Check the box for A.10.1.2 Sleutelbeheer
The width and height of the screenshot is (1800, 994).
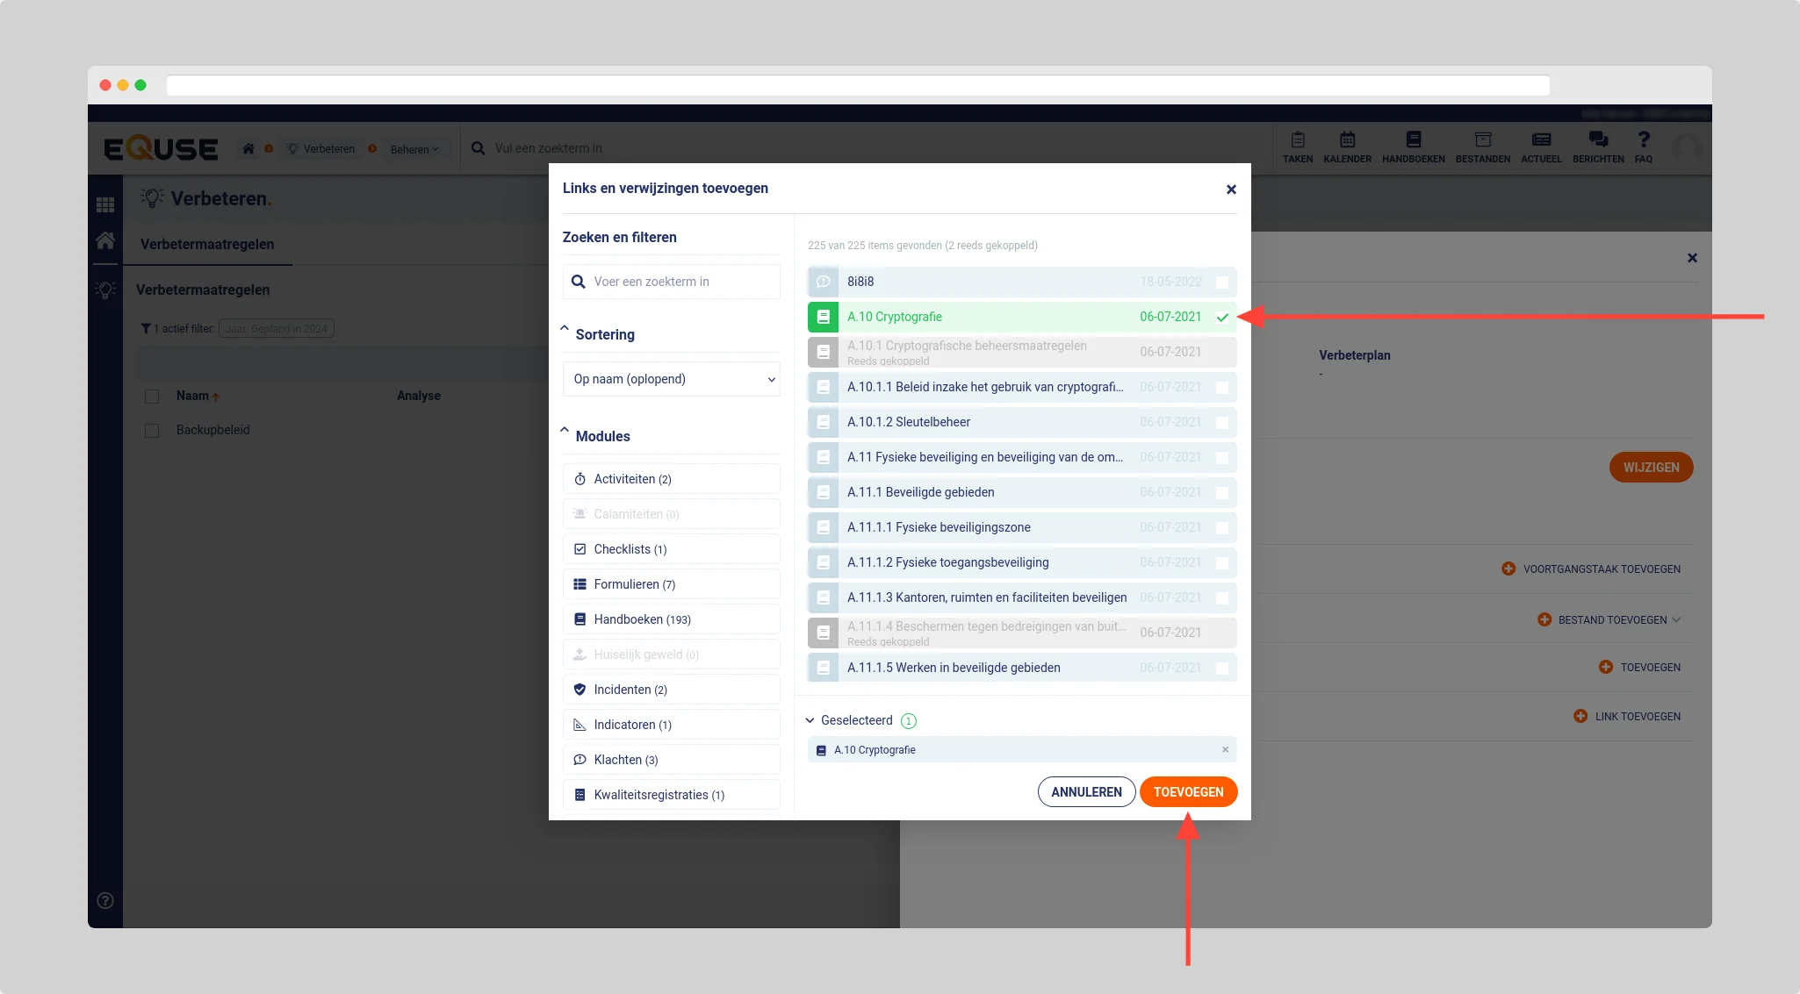(x=1221, y=423)
